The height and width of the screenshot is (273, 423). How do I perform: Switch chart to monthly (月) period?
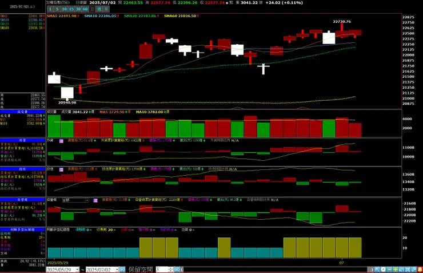(x=106, y=9)
